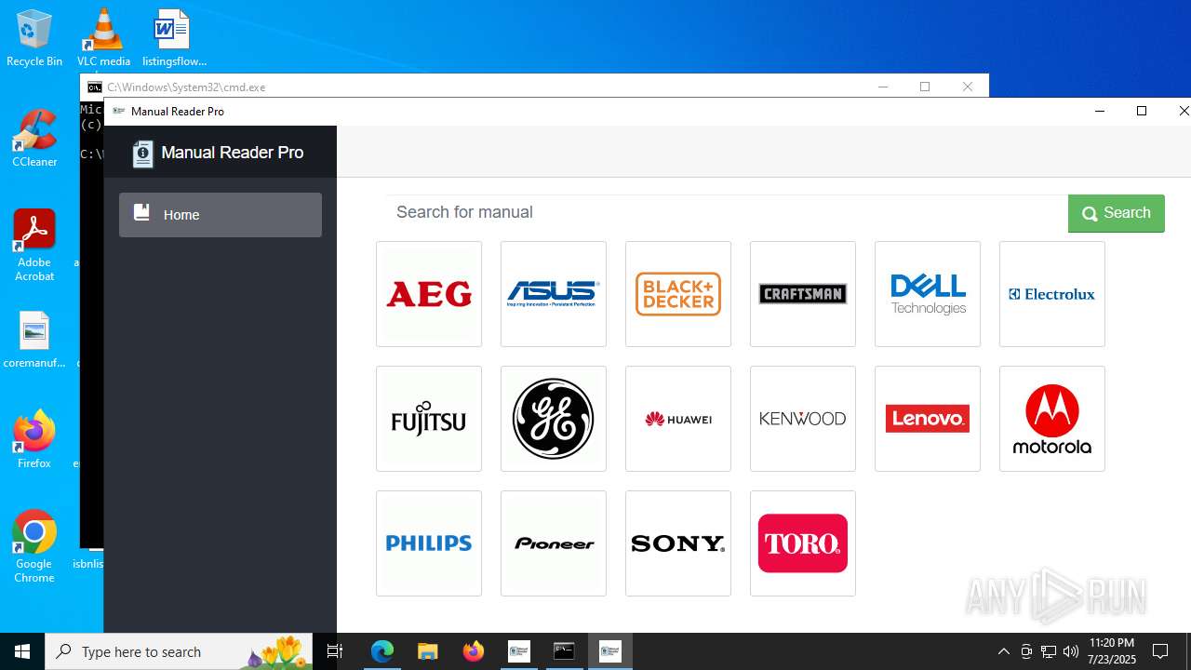Choose the Craftsman brand tile
This screenshot has height=670, width=1191.
[803, 294]
